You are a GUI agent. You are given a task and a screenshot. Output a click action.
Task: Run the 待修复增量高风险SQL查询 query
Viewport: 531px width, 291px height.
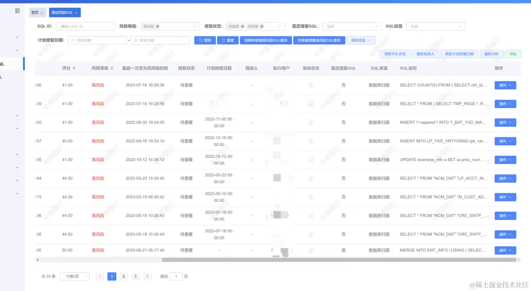(319, 40)
